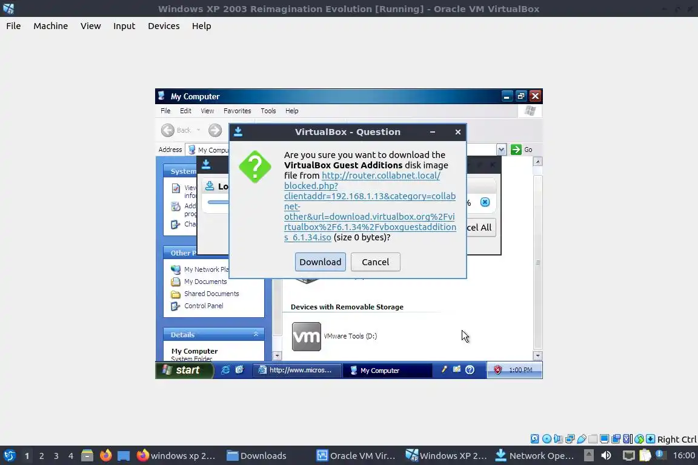Click the My Computer taskbar button
698x465 pixels.
[x=387, y=370]
